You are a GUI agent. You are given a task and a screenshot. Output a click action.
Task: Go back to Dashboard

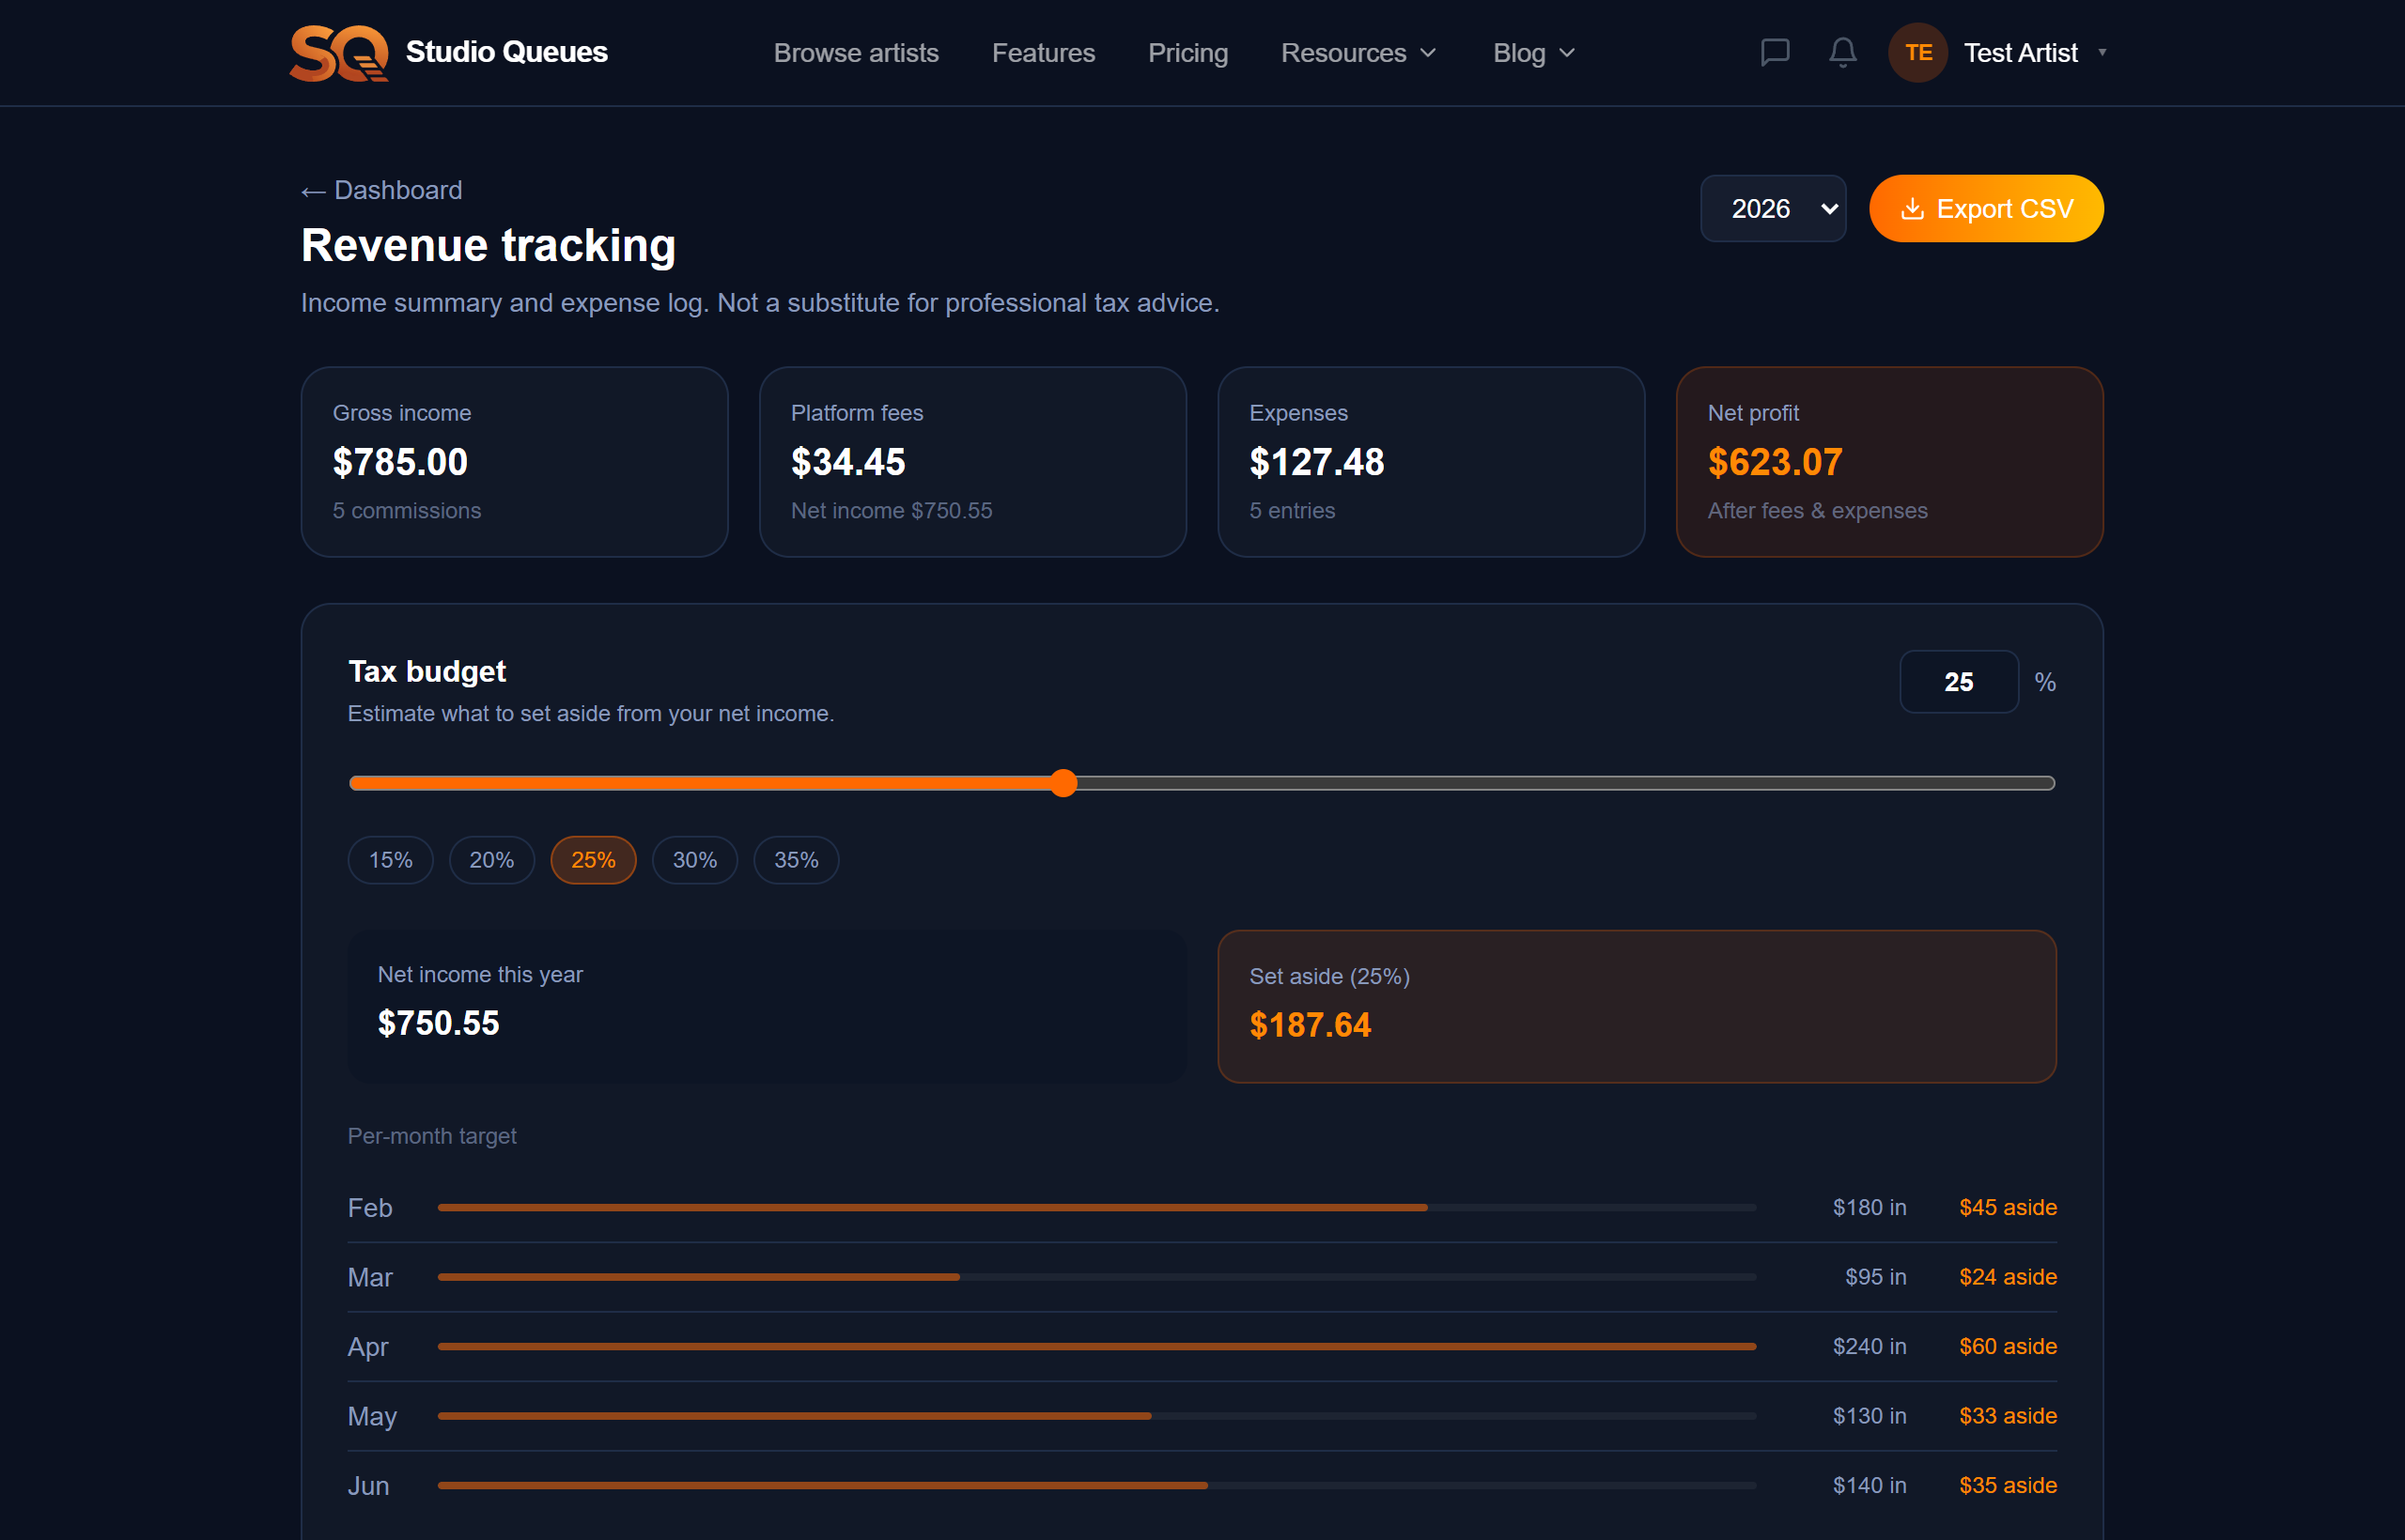pos(381,190)
